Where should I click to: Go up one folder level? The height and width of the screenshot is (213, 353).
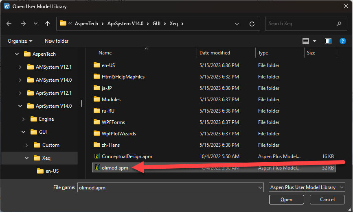(47, 23)
